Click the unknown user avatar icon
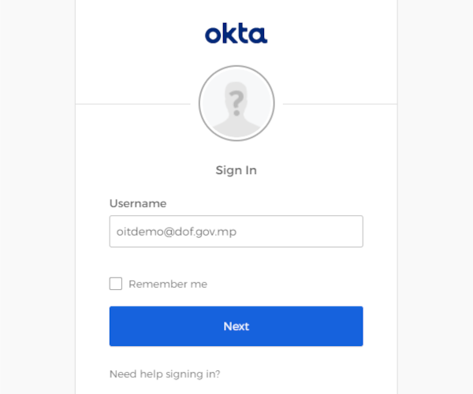Screen dimensions: 473x394 [x=236, y=103]
